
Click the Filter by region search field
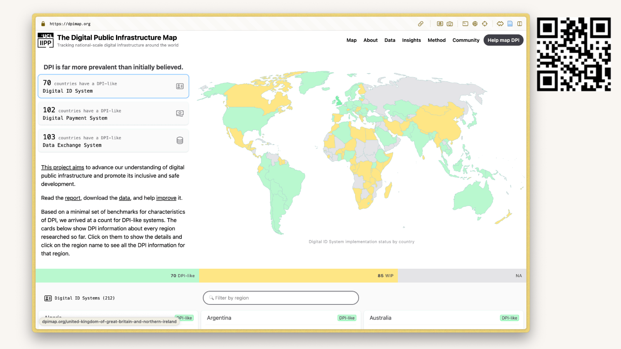click(x=281, y=298)
